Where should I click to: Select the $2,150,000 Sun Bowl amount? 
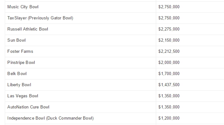169,40
